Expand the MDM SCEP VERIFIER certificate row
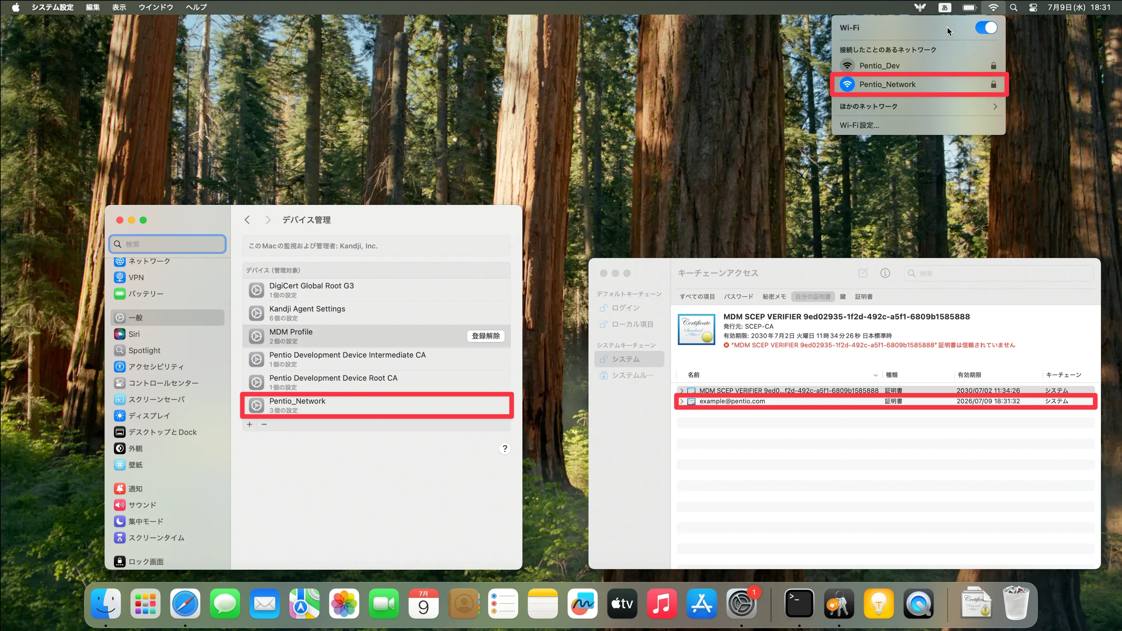 [x=682, y=390]
